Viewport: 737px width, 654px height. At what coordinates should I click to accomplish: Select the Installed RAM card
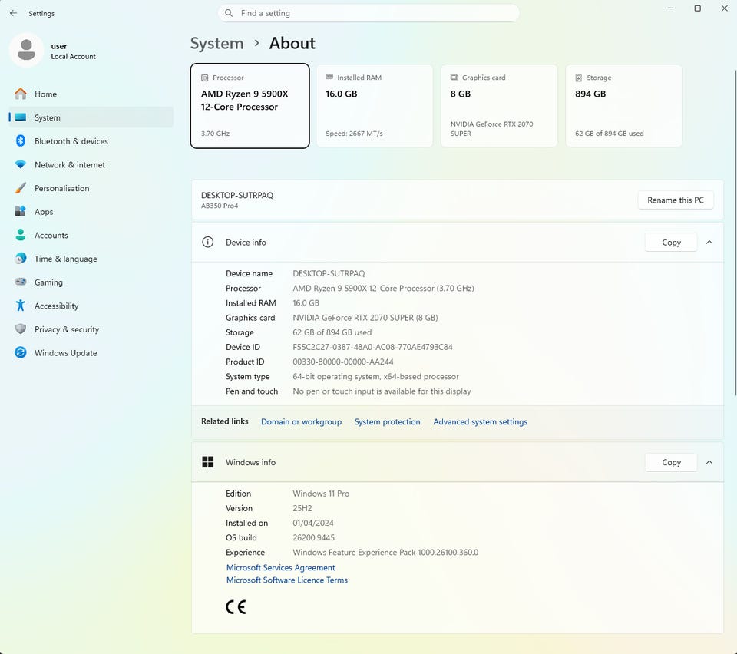[x=375, y=106]
